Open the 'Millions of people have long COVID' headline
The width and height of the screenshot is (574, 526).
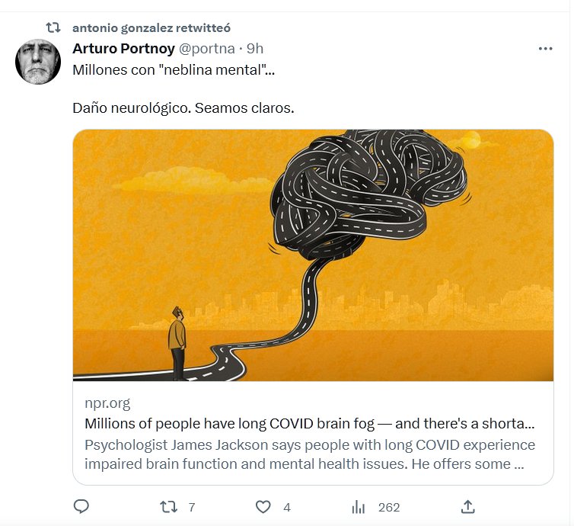(309, 424)
